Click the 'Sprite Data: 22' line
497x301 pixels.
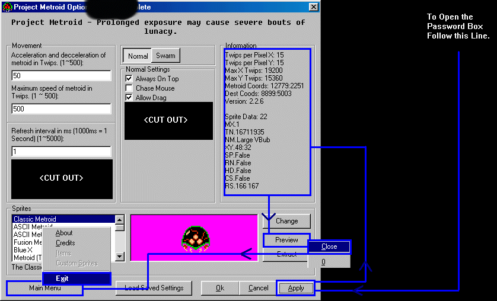[x=246, y=117]
